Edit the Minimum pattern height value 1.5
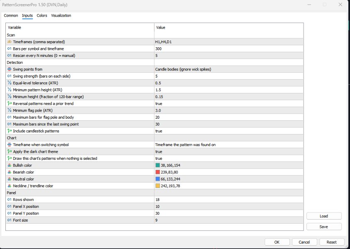The height and width of the screenshot is (249, 350). [229, 90]
